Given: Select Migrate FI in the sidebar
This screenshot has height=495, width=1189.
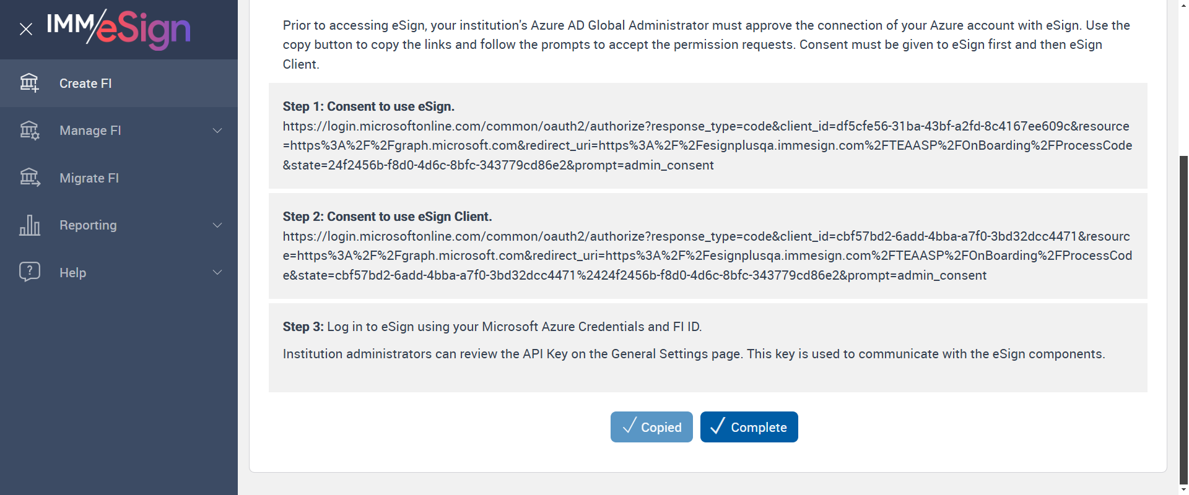Looking at the screenshot, I should click(89, 178).
